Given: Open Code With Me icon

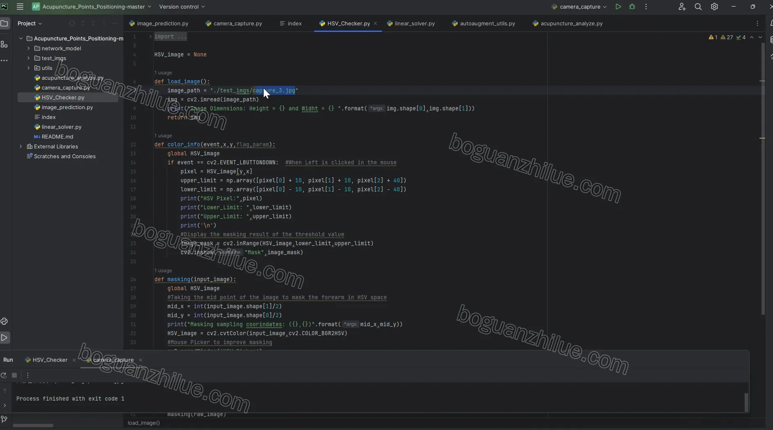Looking at the screenshot, I should pyautogui.click(x=682, y=7).
